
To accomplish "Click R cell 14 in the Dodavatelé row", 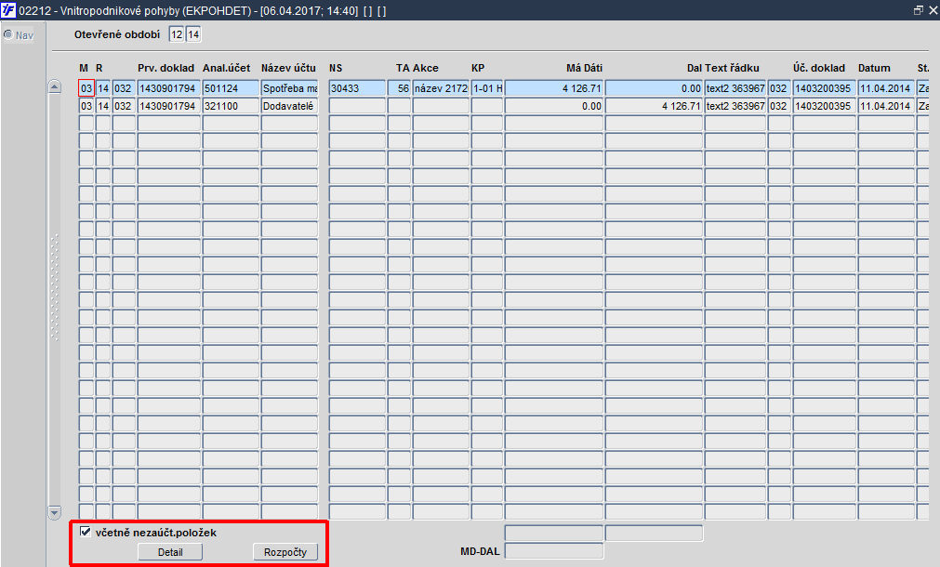I will click(103, 106).
